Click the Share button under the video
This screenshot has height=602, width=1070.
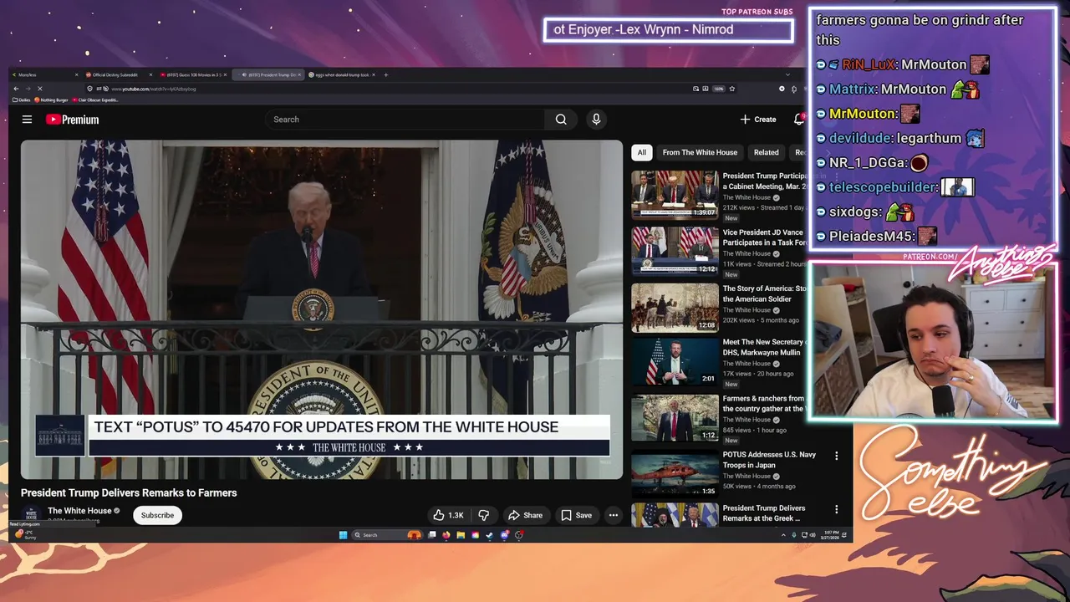[x=525, y=515]
